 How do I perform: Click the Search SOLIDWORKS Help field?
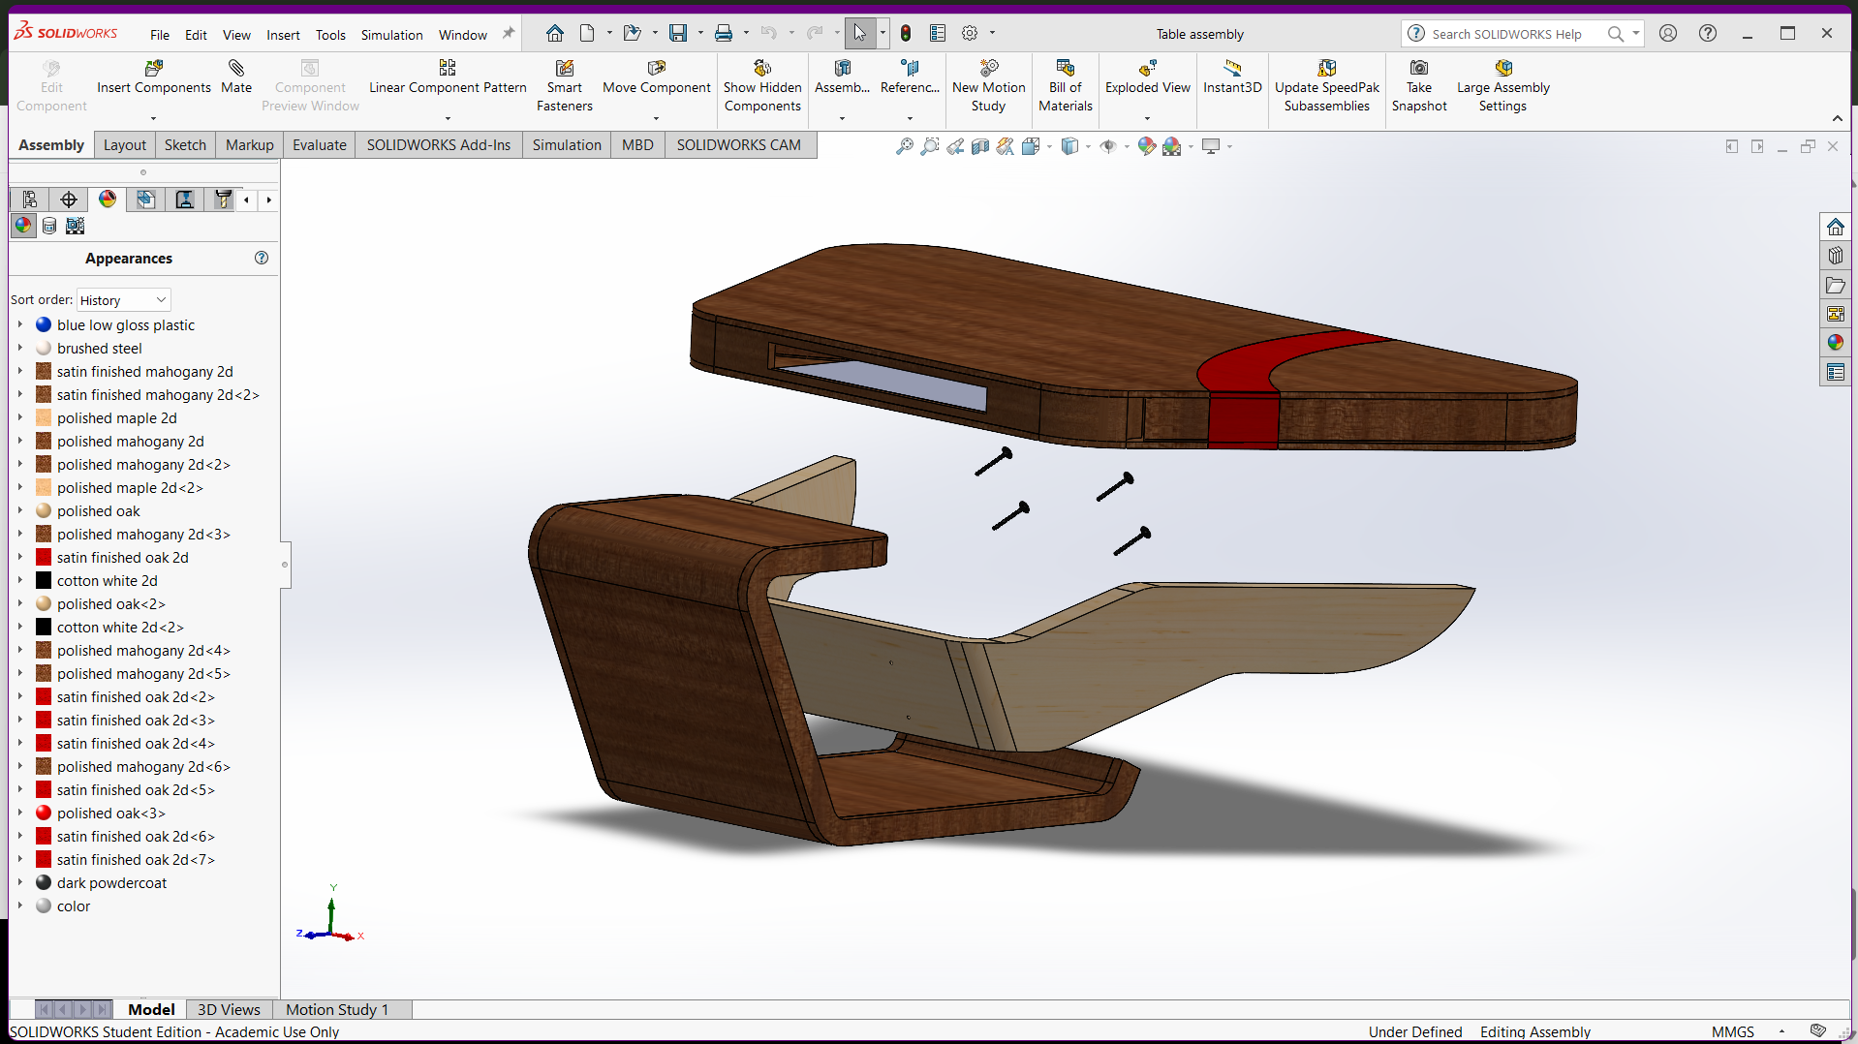[1506, 34]
